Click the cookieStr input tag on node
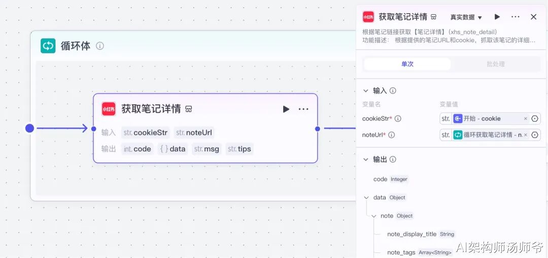Image resolution: width=548 pixels, height=258 pixels. [x=146, y=133]
